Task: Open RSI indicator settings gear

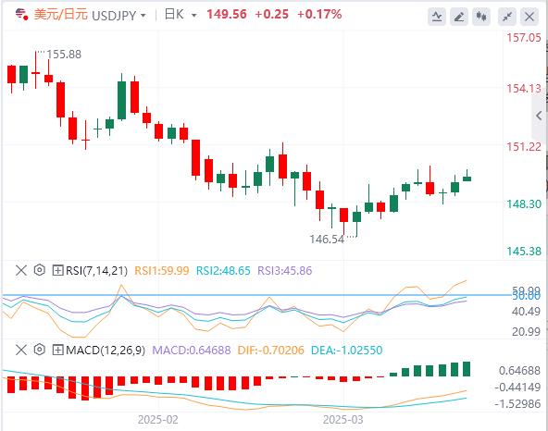Action: [40, 270]
